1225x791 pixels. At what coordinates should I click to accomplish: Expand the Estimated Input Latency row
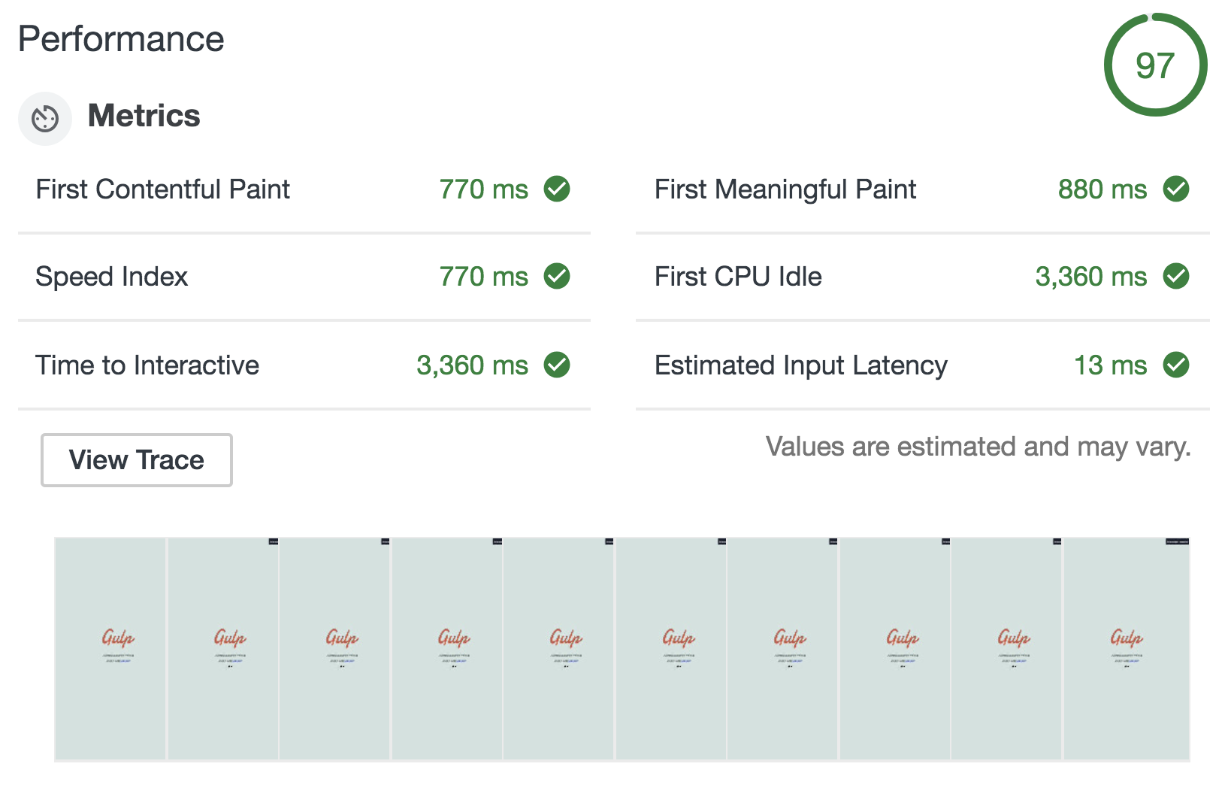tap(800, 365)
